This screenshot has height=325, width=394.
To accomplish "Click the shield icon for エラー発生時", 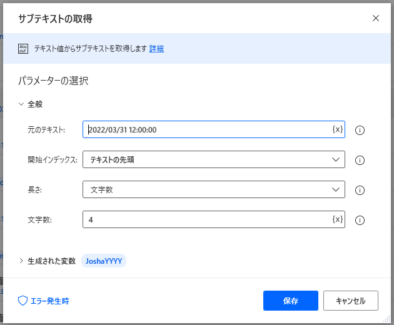I will point(23,301).
